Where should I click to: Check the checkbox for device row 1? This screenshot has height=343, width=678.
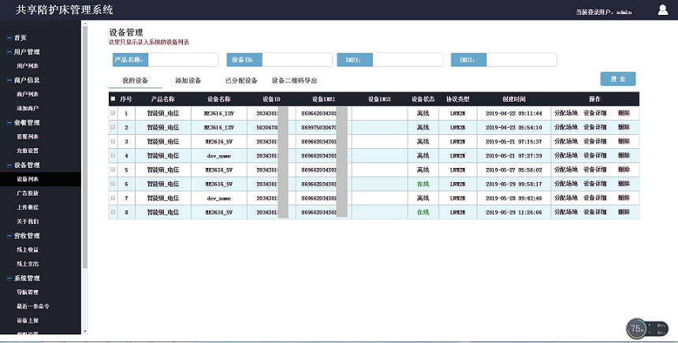pos(113,114)
